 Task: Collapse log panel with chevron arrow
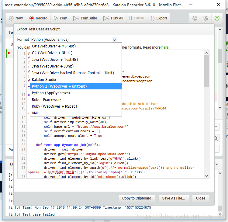[x=217, y=164]
